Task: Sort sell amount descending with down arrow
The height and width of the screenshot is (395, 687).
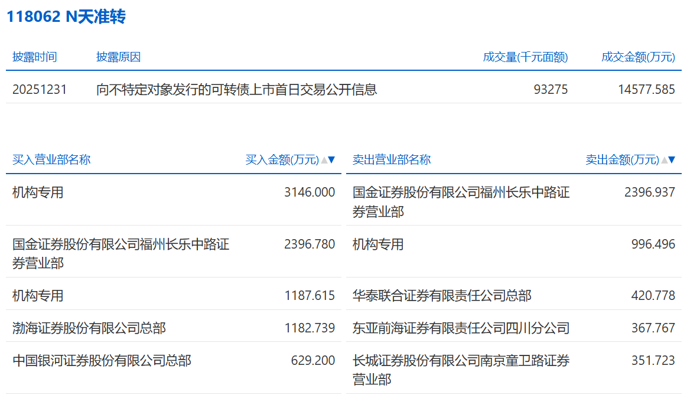Action: click(672, 160)
